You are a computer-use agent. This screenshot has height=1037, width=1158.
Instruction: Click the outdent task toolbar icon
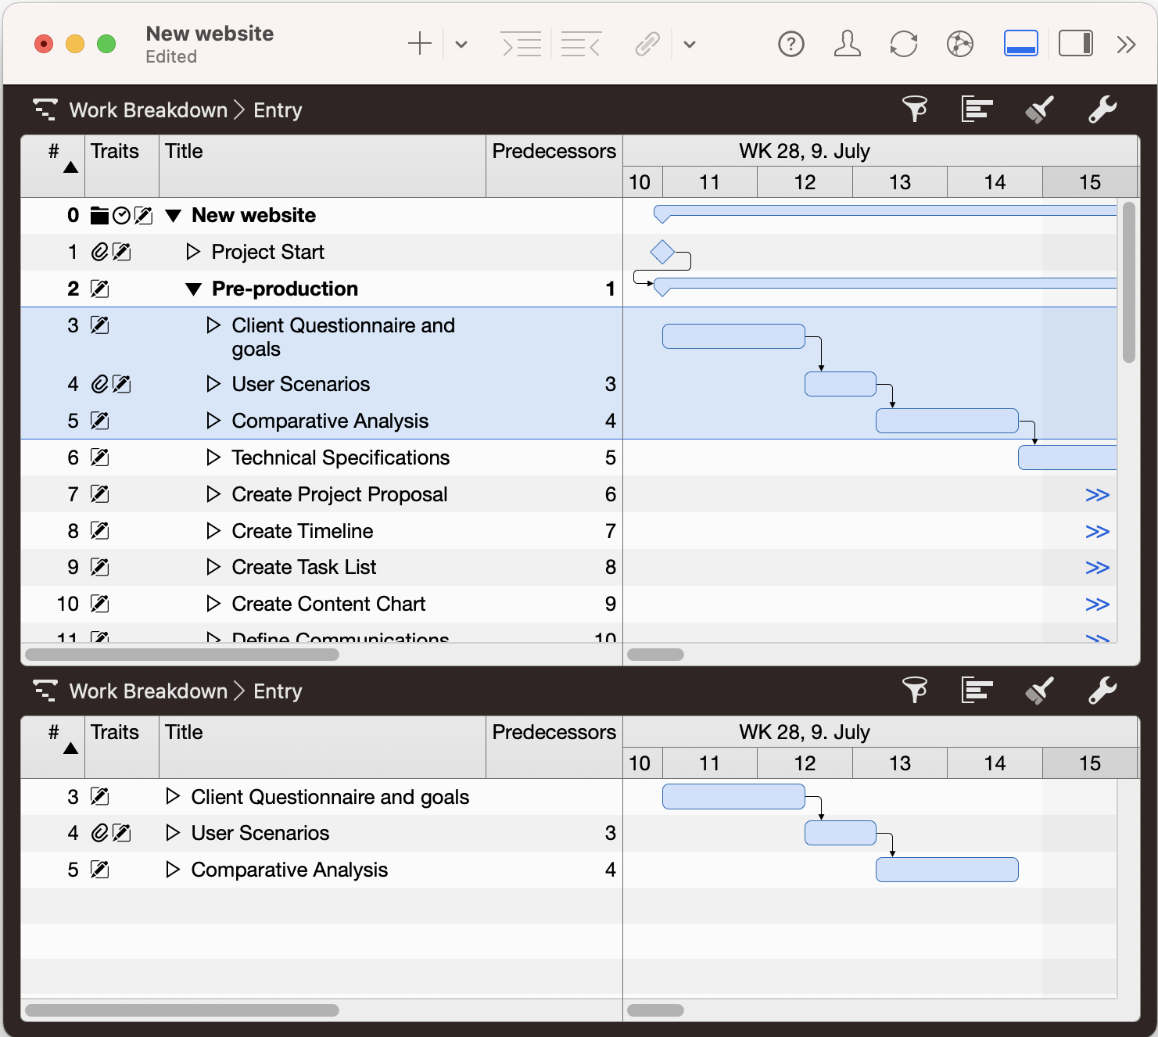580,45
